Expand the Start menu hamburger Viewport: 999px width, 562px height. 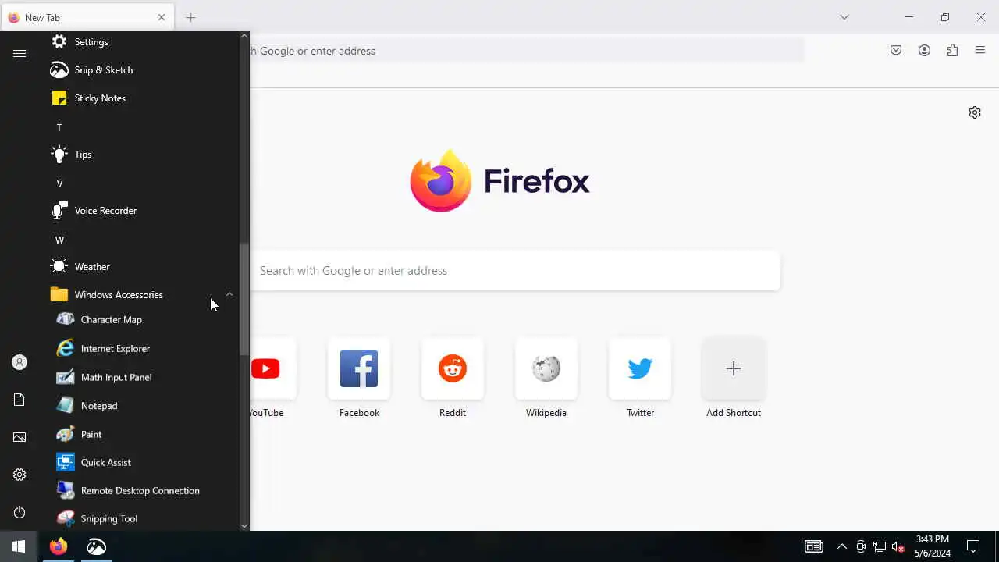tap(20, 54)
